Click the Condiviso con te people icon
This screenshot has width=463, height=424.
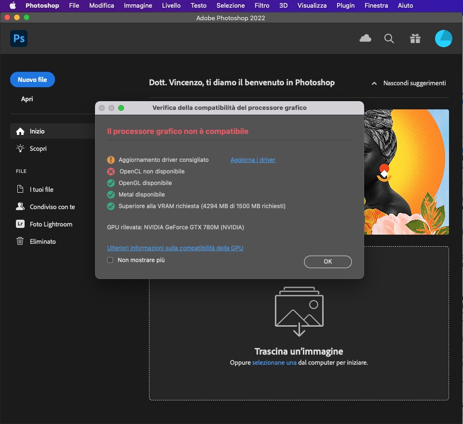(x=20, y=207)
